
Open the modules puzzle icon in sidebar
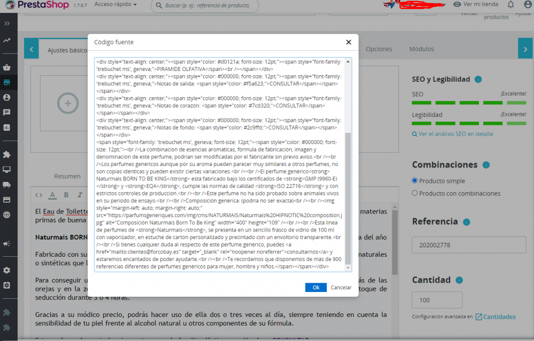(7, 155)
